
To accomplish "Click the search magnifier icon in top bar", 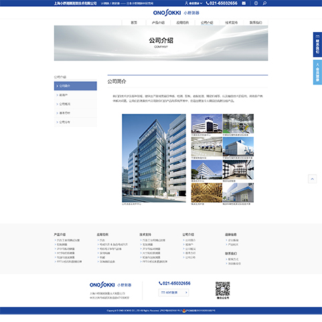I will pos(264,3).
